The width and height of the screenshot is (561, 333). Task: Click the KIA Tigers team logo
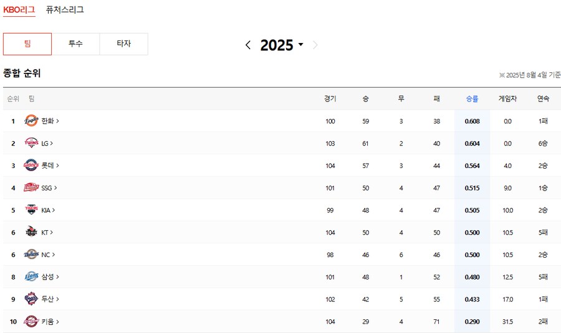(31, 210)
